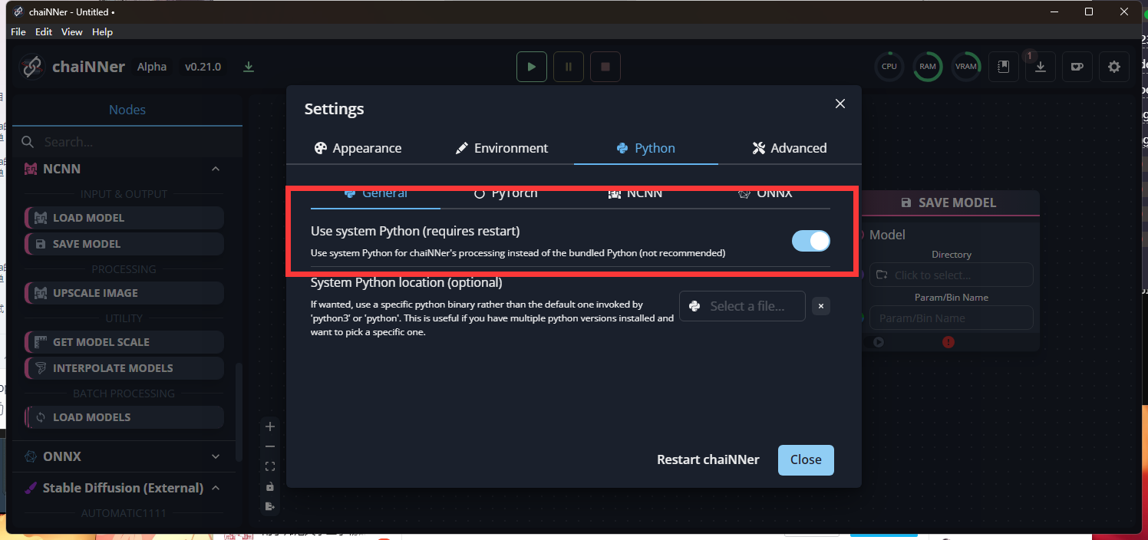Click the Pause execution button

point(569,67)
